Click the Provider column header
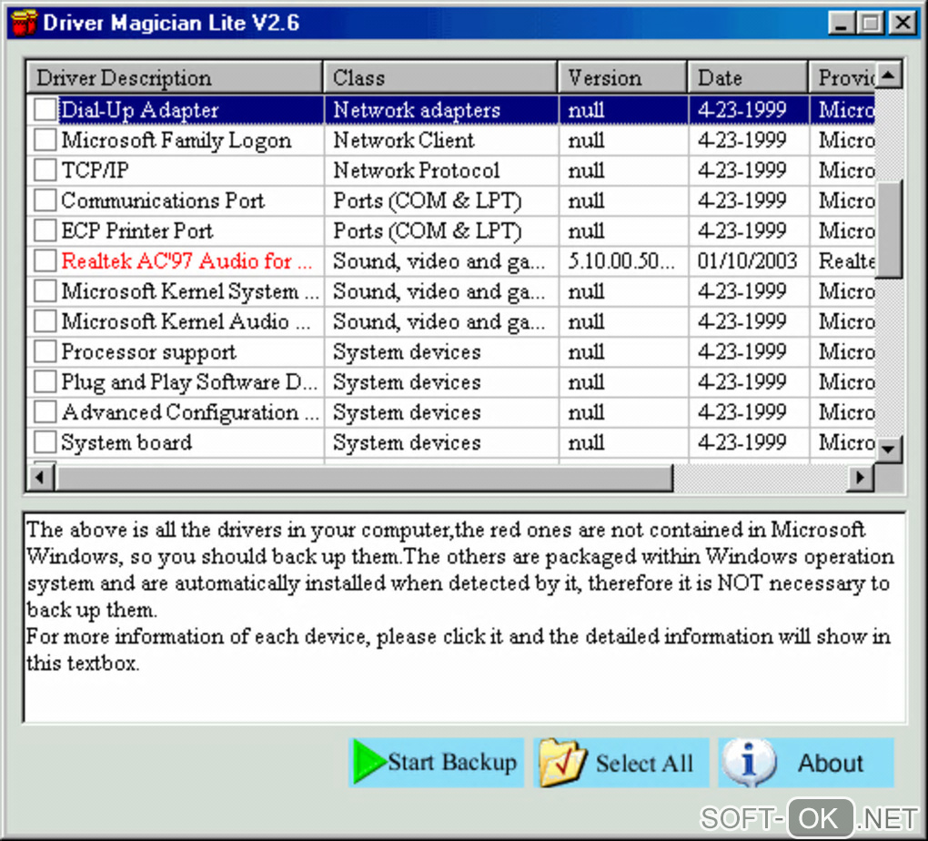Viewport: 928px width, 841px height. 842,77
